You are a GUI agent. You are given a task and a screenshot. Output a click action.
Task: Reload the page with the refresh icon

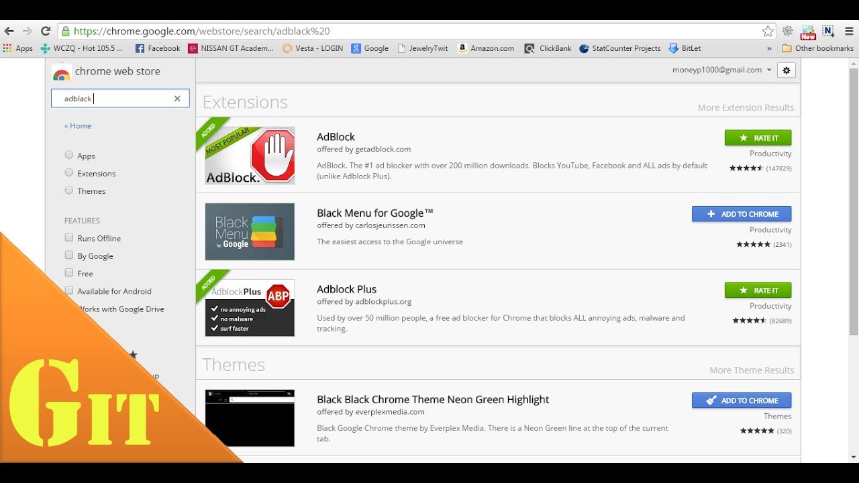[x=46, y=31]
